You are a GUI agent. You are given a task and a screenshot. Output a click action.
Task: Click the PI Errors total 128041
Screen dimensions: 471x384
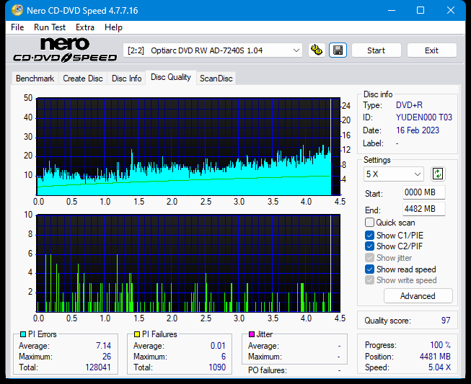pos(98,367)
